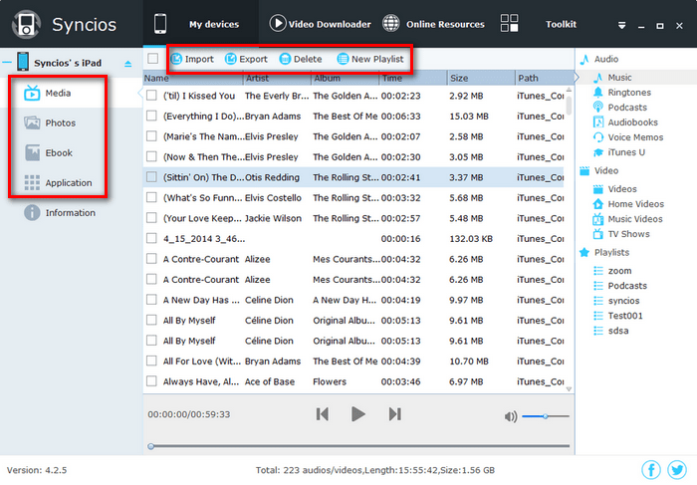Sort by the Size column header

click(481, 79)
